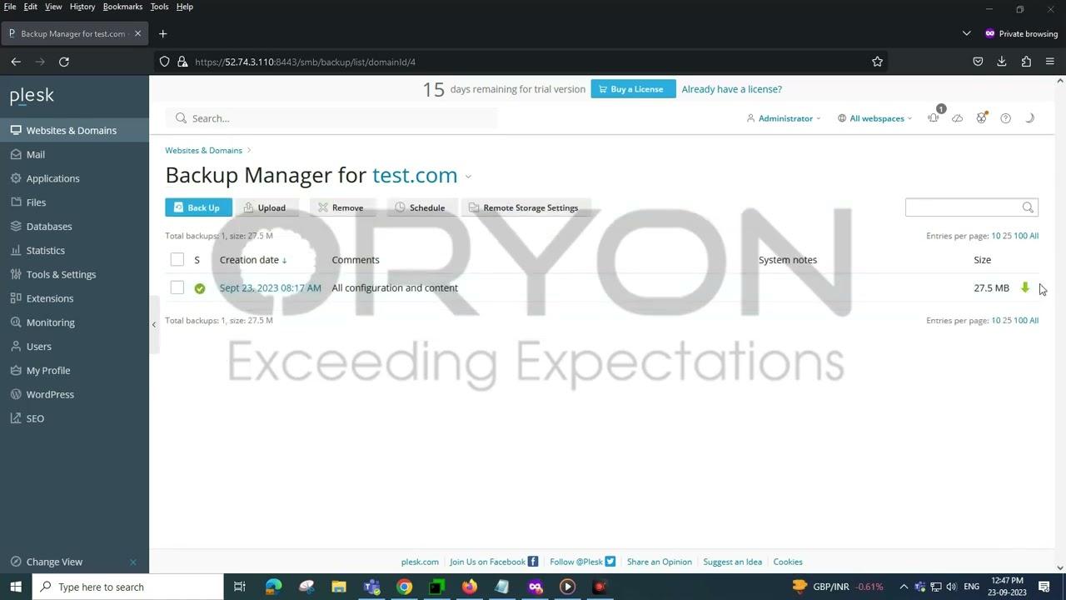Image resolution: width=1066 pixels, height=600 pixels.
Task: Focus the Plesk Search field
Action: (333, 118)
